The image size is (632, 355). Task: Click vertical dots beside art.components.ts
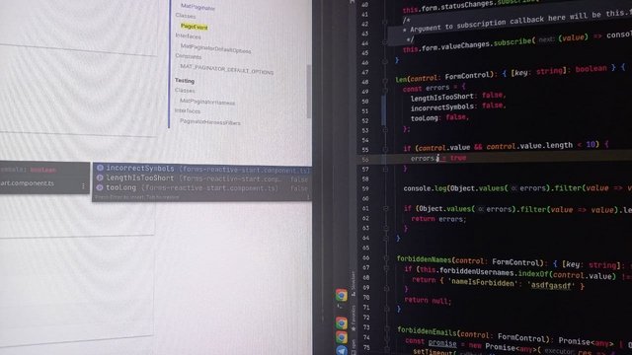[83, 185]
